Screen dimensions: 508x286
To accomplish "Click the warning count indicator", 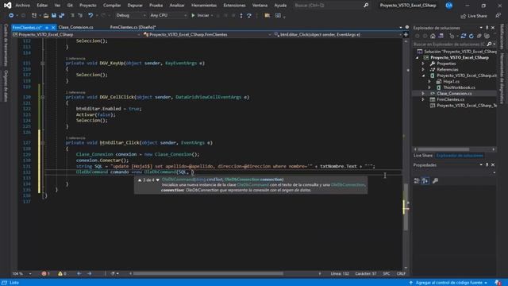I will point(62,273).
